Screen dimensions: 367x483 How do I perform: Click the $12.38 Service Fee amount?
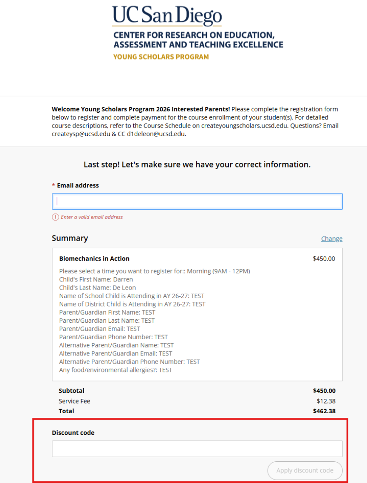tap(326, 401)
